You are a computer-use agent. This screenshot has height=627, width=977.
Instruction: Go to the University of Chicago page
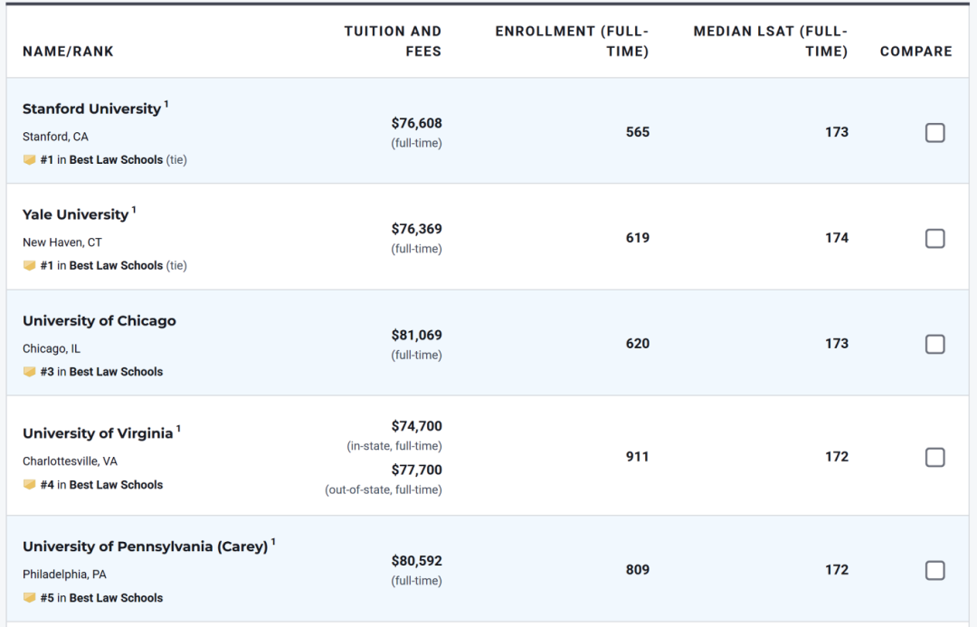(x=99, y=321)
